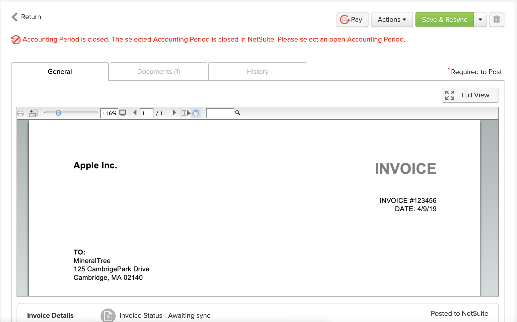Click 'Apple Inc.' vendor name in document
517x322 pixels.
95,165
